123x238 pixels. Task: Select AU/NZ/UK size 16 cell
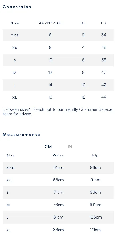50,97
